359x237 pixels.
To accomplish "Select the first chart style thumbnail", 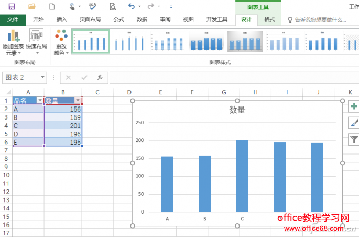I will 91,41.
